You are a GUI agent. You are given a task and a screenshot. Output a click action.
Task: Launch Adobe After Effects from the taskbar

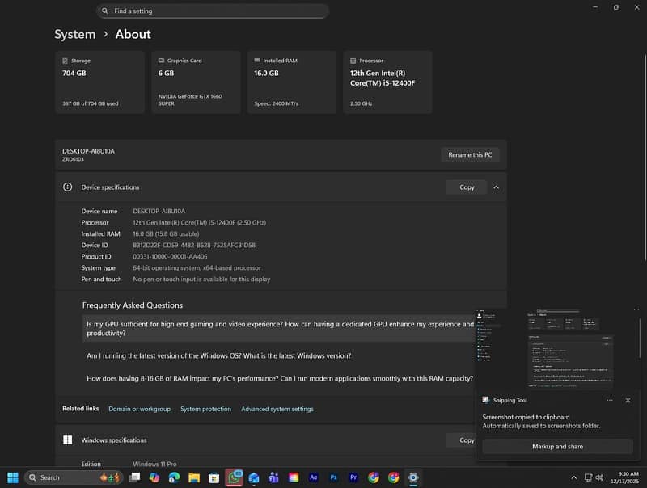313,477
